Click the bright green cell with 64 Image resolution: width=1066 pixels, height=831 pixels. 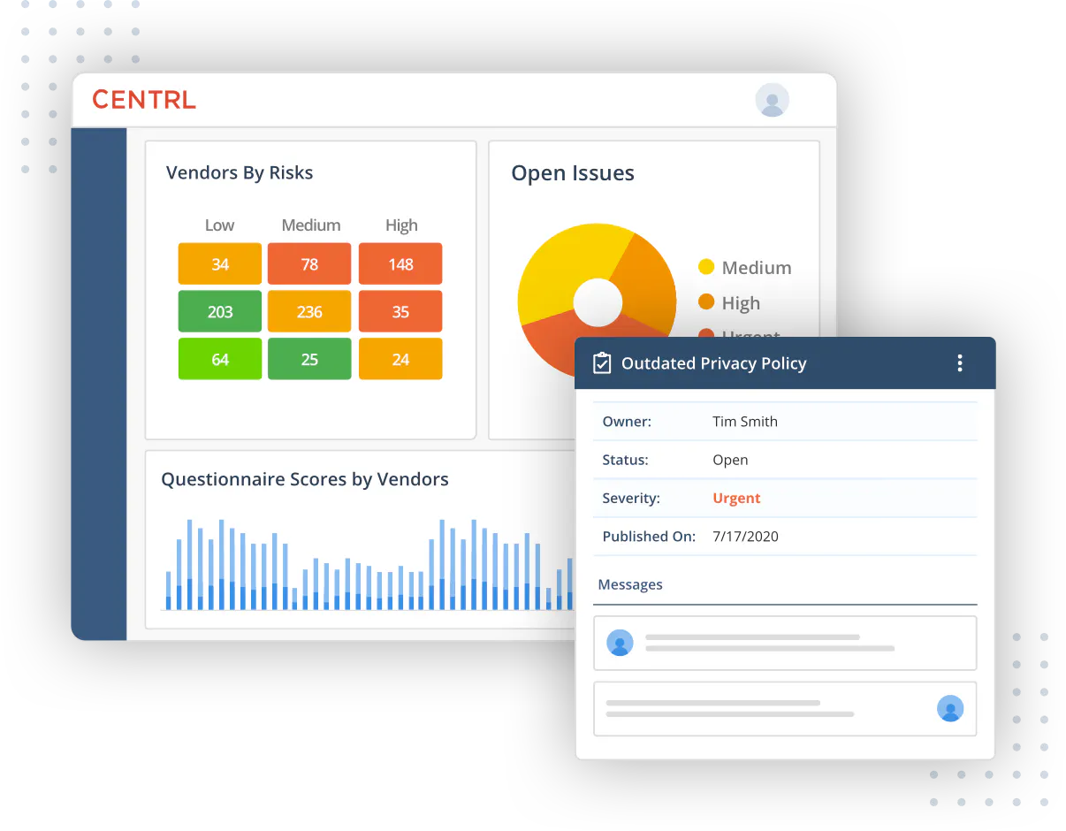pos(220,359)
